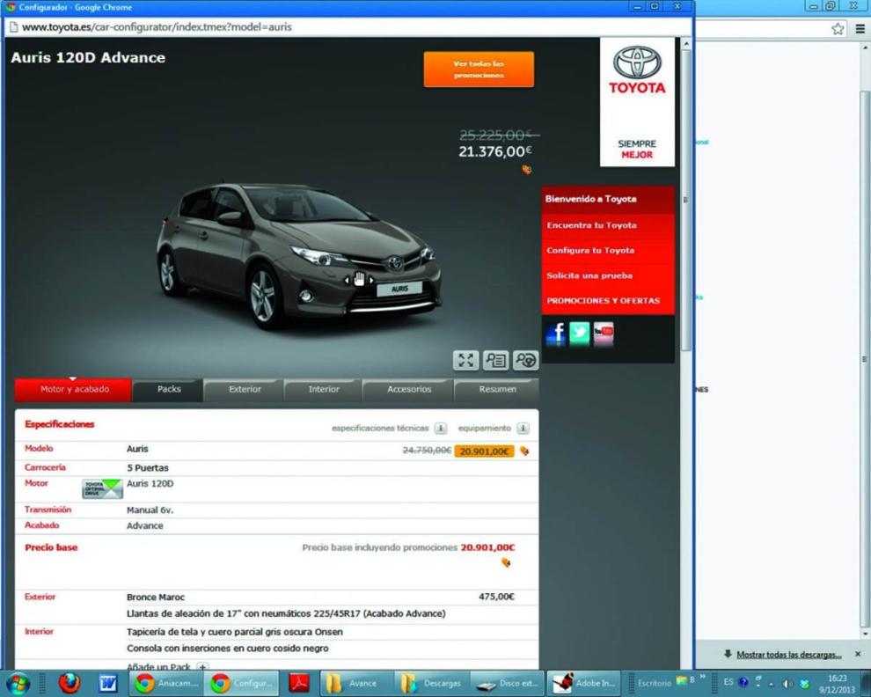Click Ver todas las promociones button

pos(479,70)
